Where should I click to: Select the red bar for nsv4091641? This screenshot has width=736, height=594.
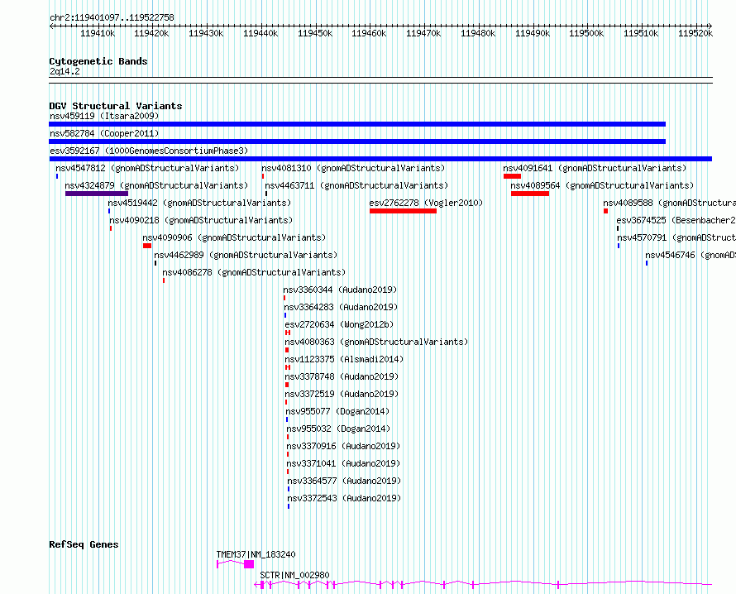[512, 176]
